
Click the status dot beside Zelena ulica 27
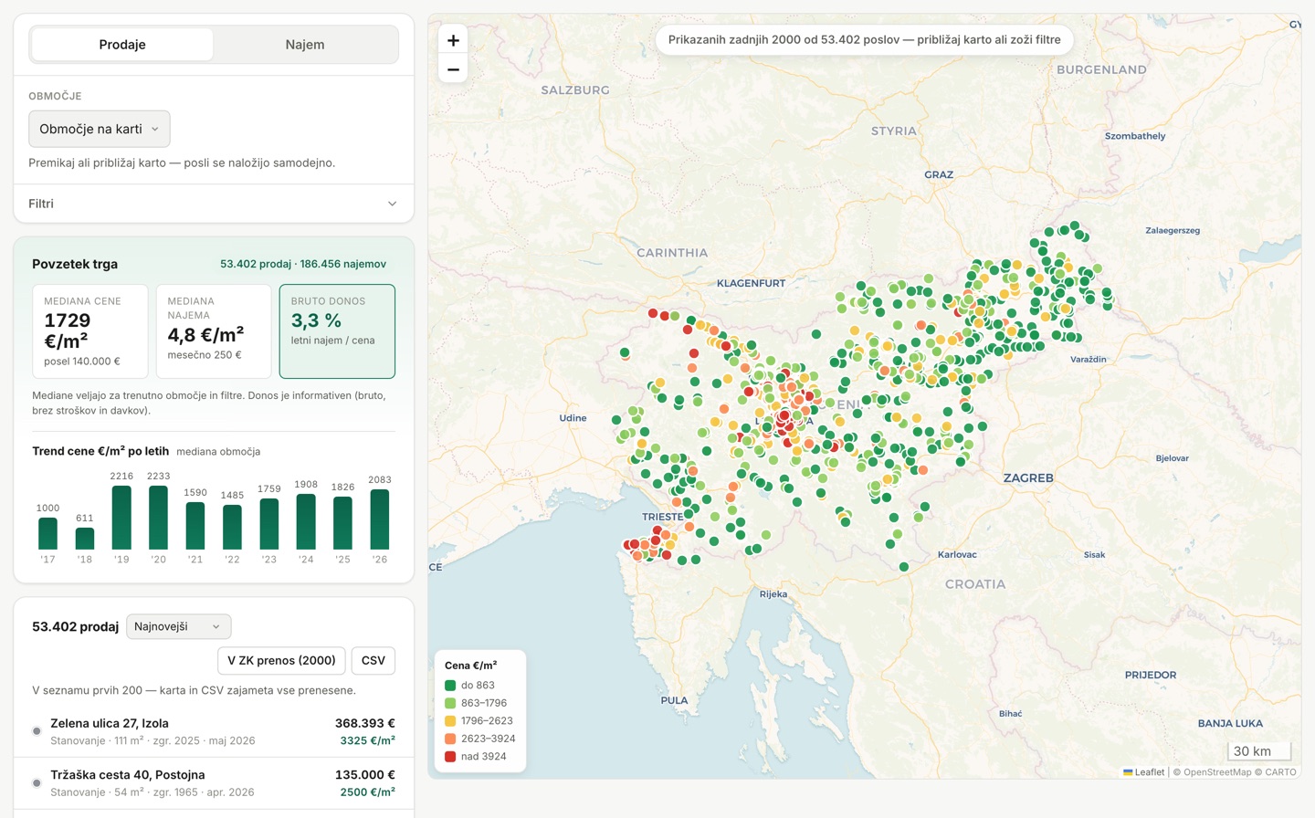(x=37, y=731)
